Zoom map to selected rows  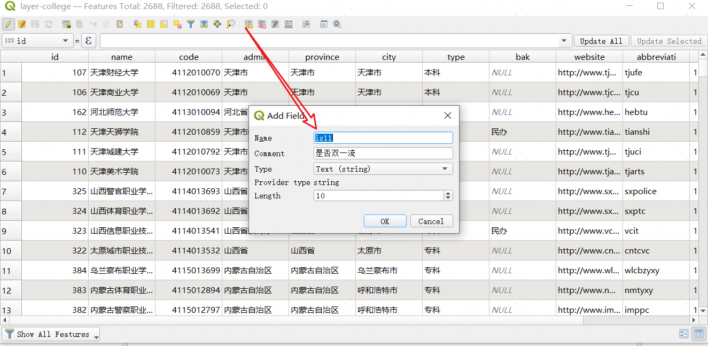[231, 24]
